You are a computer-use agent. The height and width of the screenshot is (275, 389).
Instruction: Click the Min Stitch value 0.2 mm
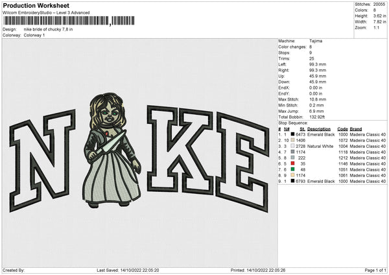point(316,105)
